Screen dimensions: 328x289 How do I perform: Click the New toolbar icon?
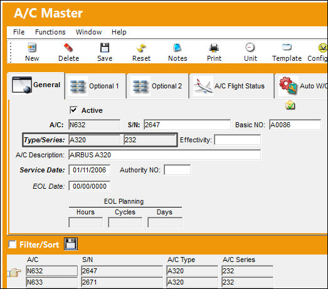(x=32, y=48)
